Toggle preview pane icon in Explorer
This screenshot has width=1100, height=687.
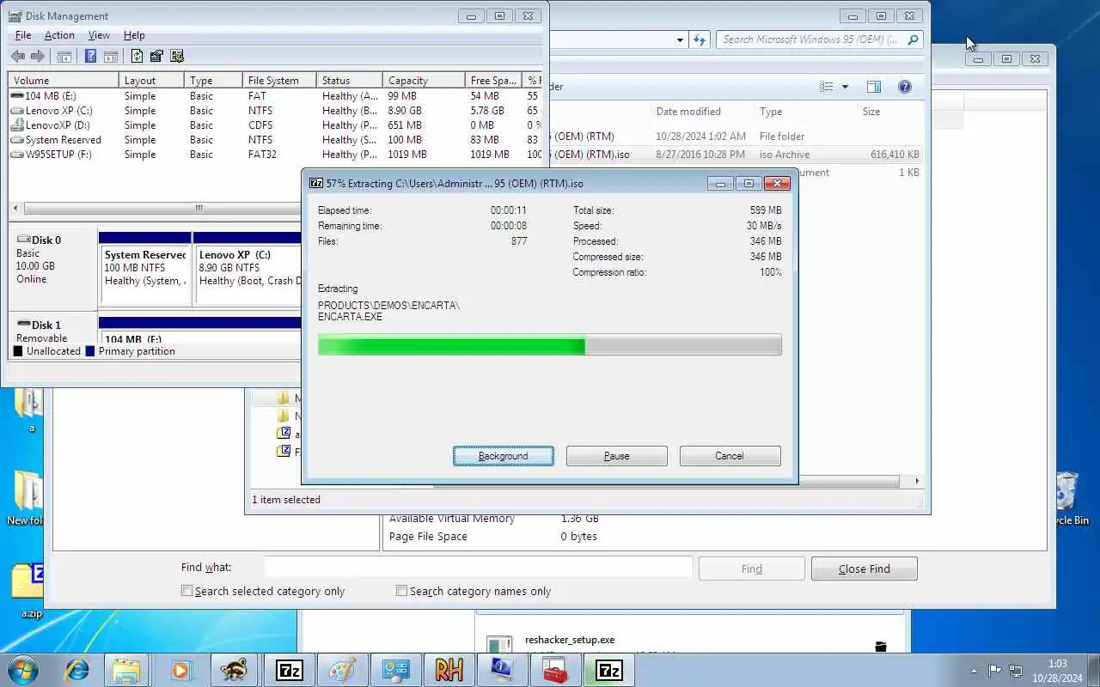click(x=874, y=87)
